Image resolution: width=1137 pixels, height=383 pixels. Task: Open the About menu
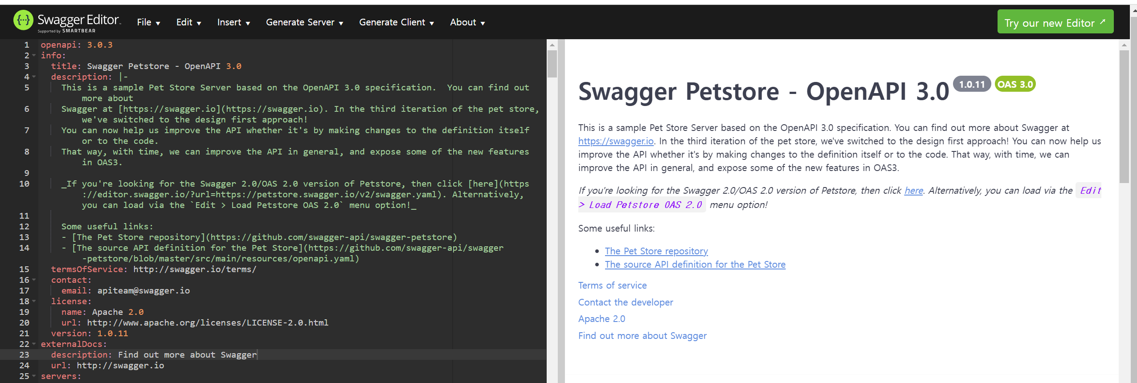[x=467, y=22]
